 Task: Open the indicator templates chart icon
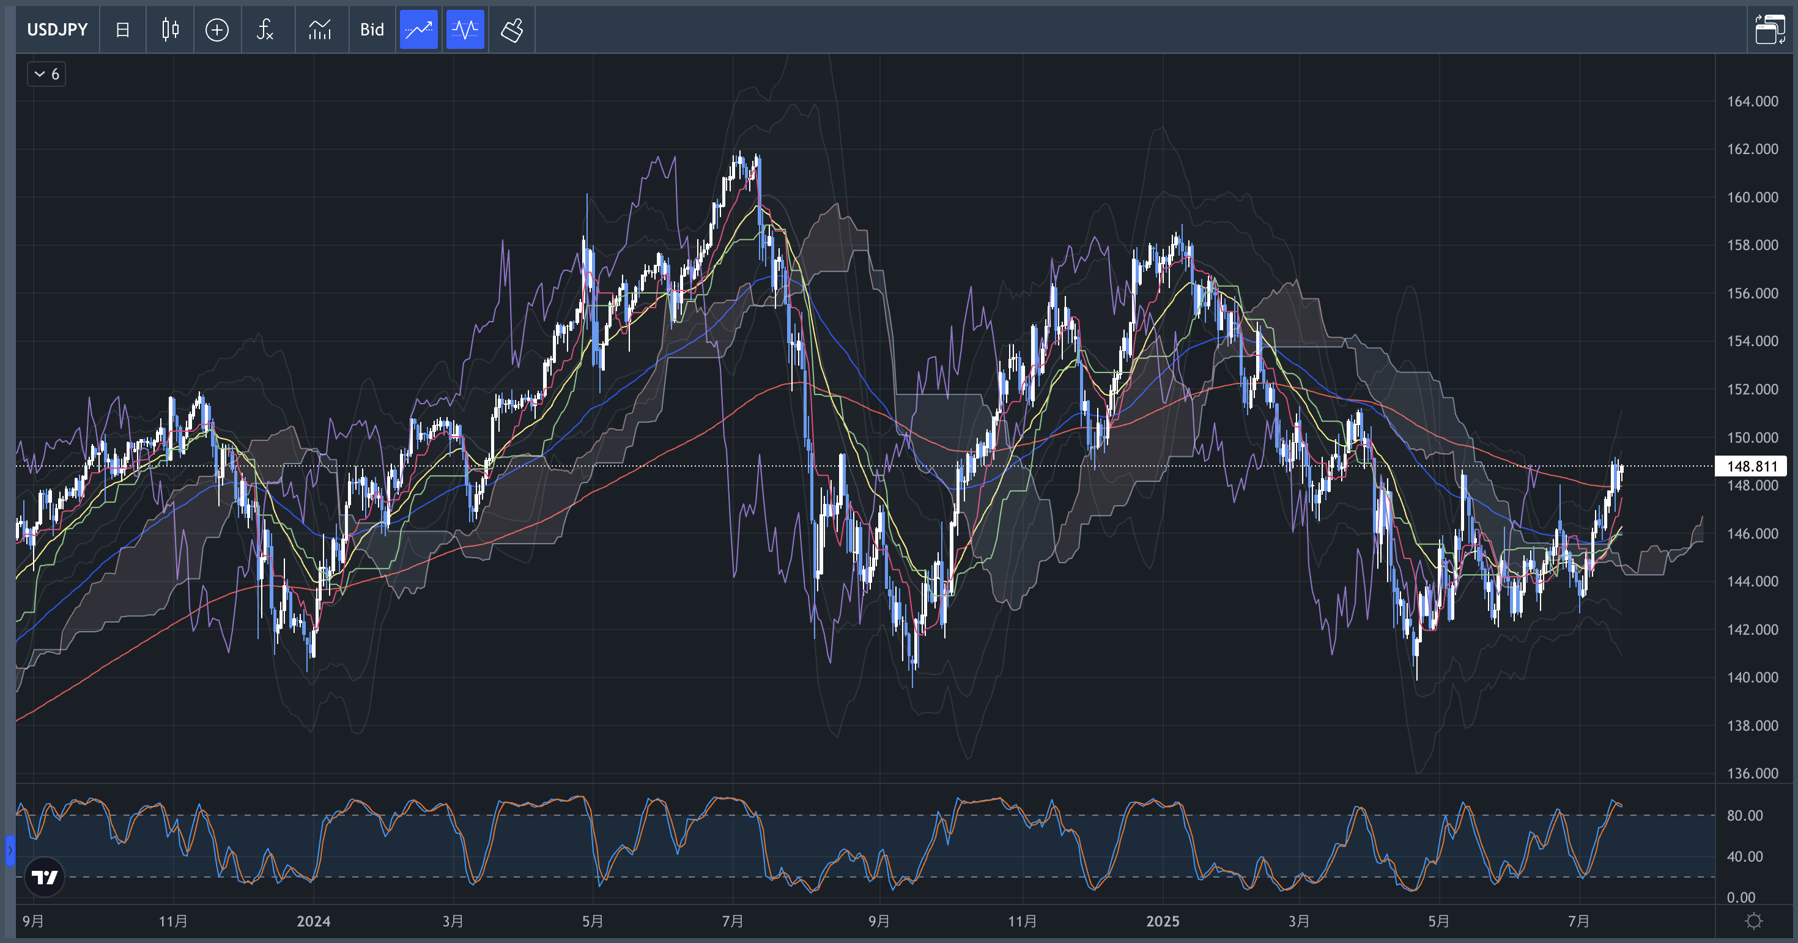coord(320,29)
